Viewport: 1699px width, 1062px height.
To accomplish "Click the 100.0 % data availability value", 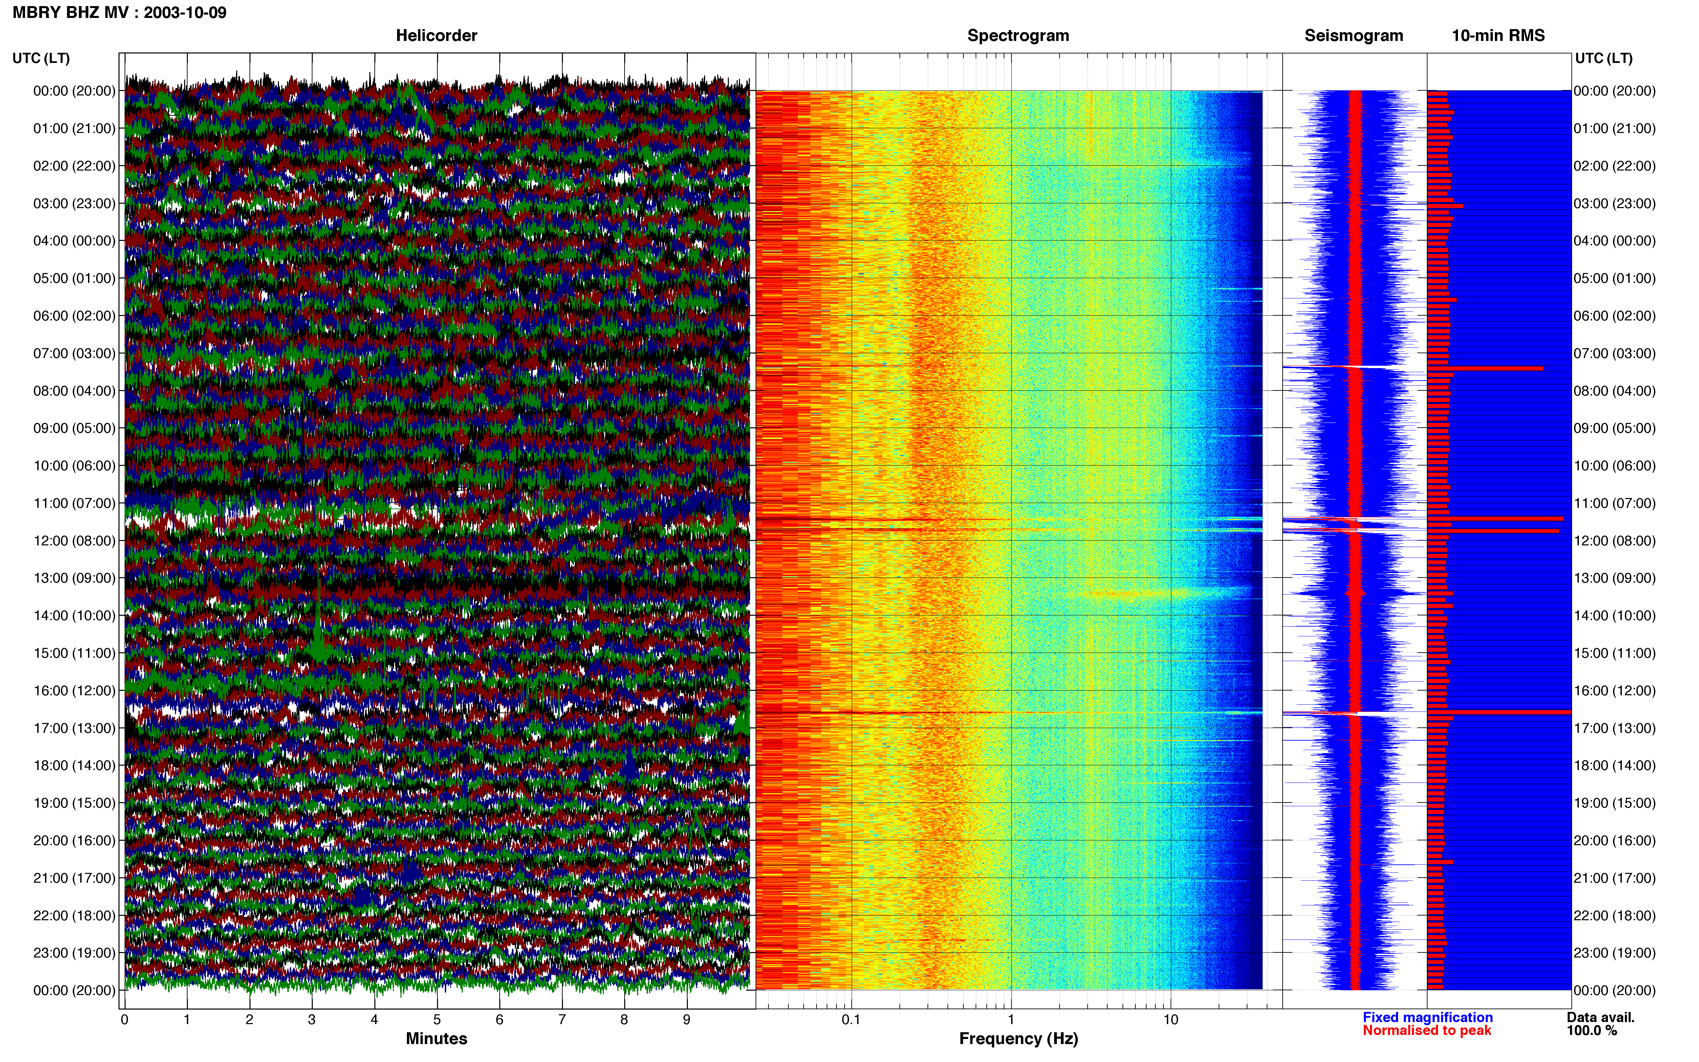I will (1591, 1031).
